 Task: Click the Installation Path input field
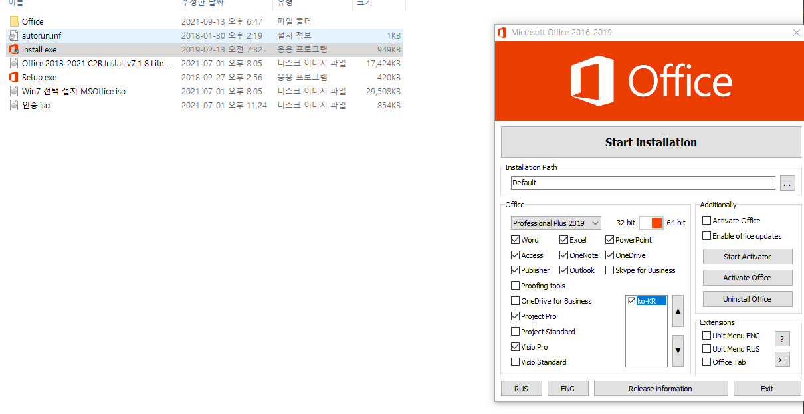(643, 183)
